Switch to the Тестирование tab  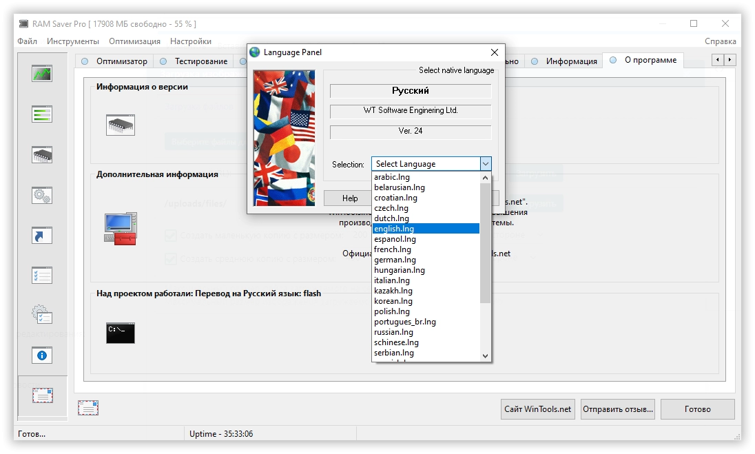pyautogui.click(x=194, y=61)
